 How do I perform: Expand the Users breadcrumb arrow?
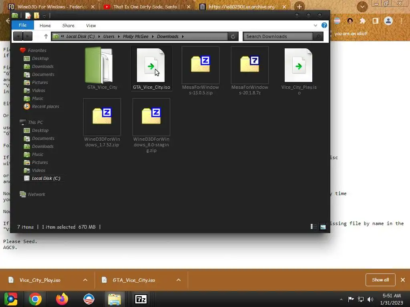(x=119, y=36)
